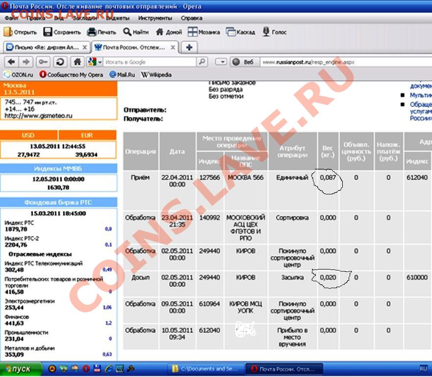Viewport: 432px width, 377px height.
Task: Open the Виджеты menu
Action: (118, 18)
